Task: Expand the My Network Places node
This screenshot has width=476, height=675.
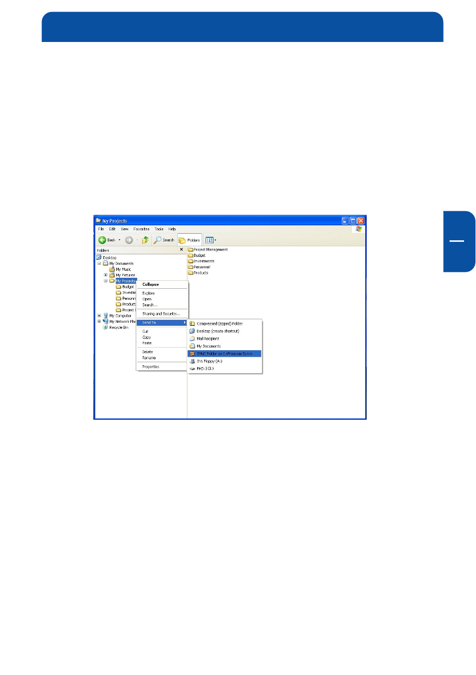Action: click(99, 321)
